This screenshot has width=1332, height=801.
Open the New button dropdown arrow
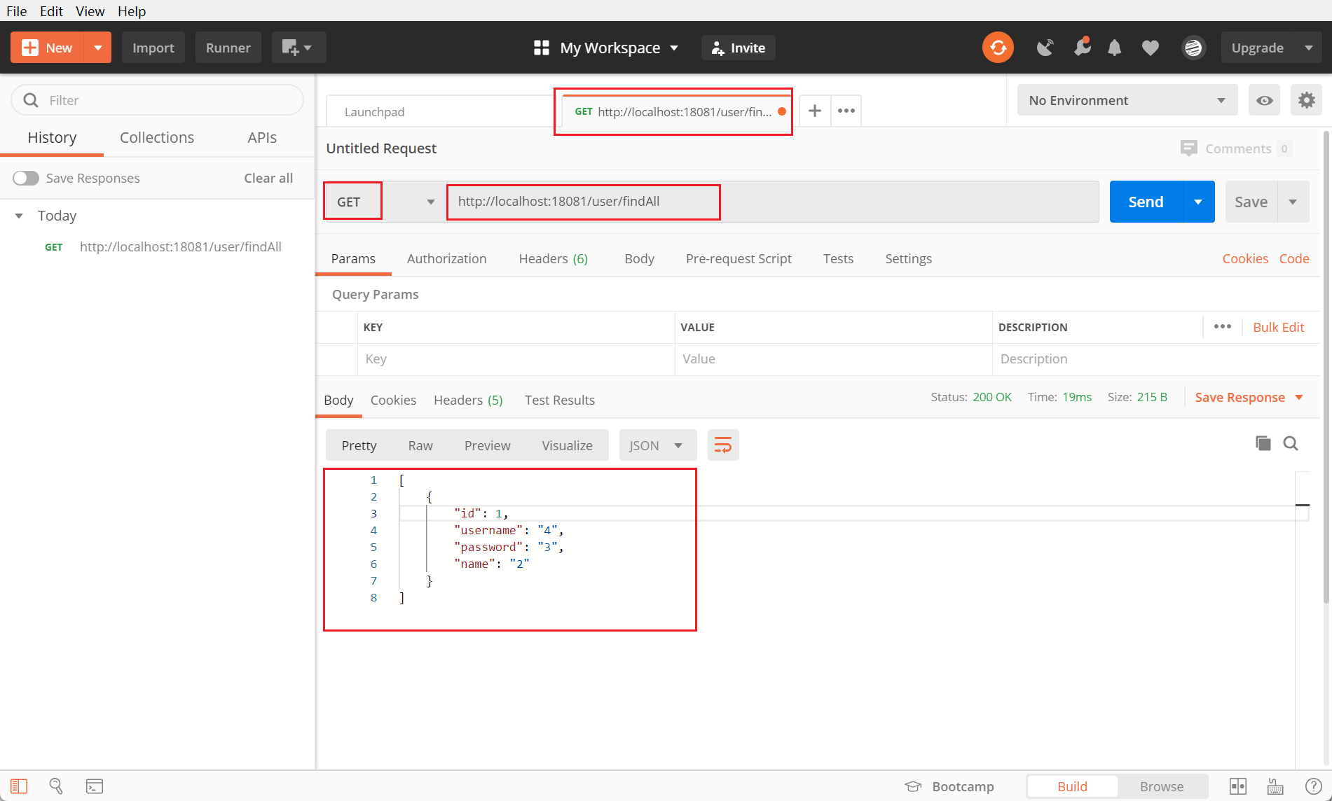(97, 48)
